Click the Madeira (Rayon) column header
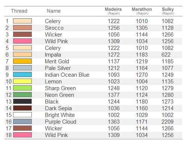Screen dimensions: 187x143 coord(113,11)
